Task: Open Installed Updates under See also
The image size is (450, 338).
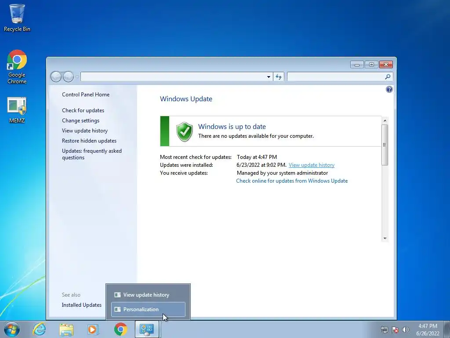Action: [x=81, y=305]
